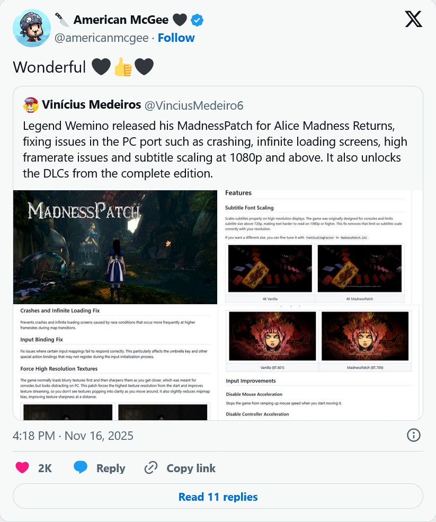Click Vinícius Medeiros's small avatar

[x=31, y=105]
